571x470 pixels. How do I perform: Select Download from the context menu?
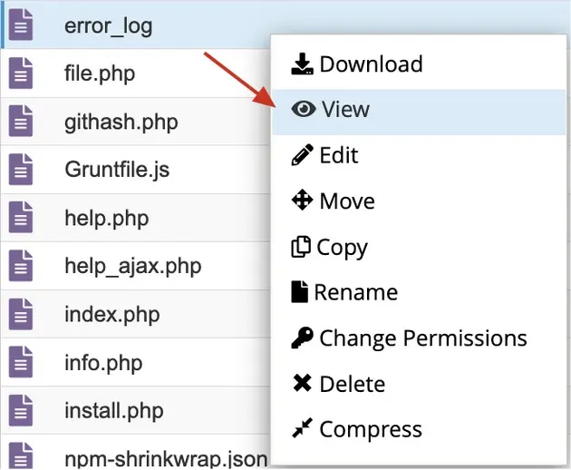371,64
